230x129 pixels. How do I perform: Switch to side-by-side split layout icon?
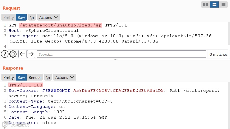pyautogui.click(x=205, y=5)
